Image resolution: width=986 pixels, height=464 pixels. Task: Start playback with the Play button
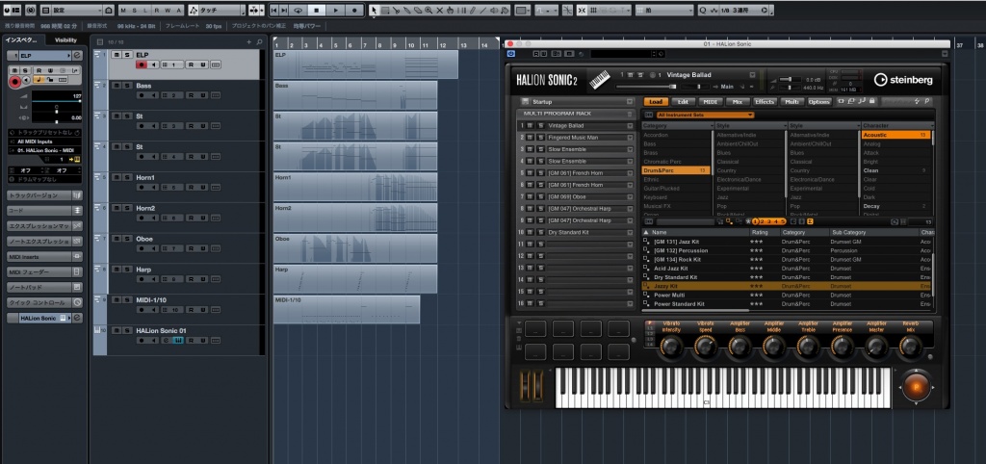pos(336,10)
